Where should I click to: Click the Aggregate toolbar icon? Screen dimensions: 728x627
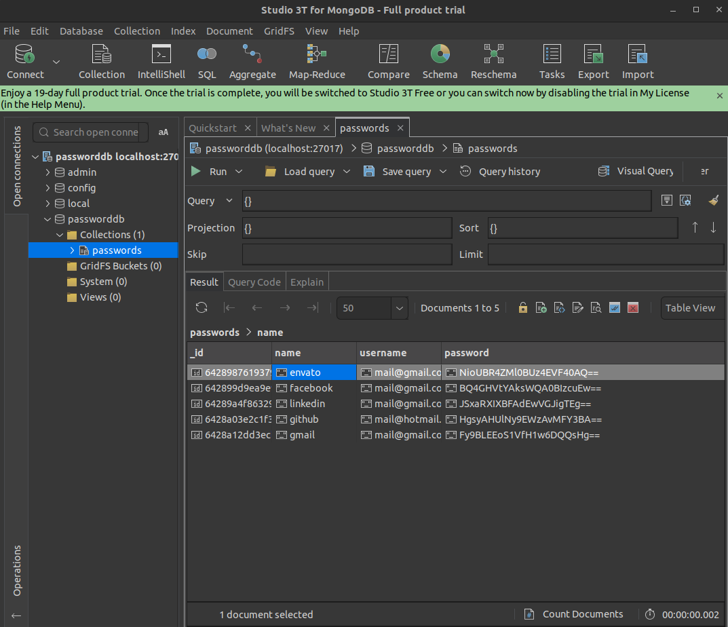coord(252,62)
